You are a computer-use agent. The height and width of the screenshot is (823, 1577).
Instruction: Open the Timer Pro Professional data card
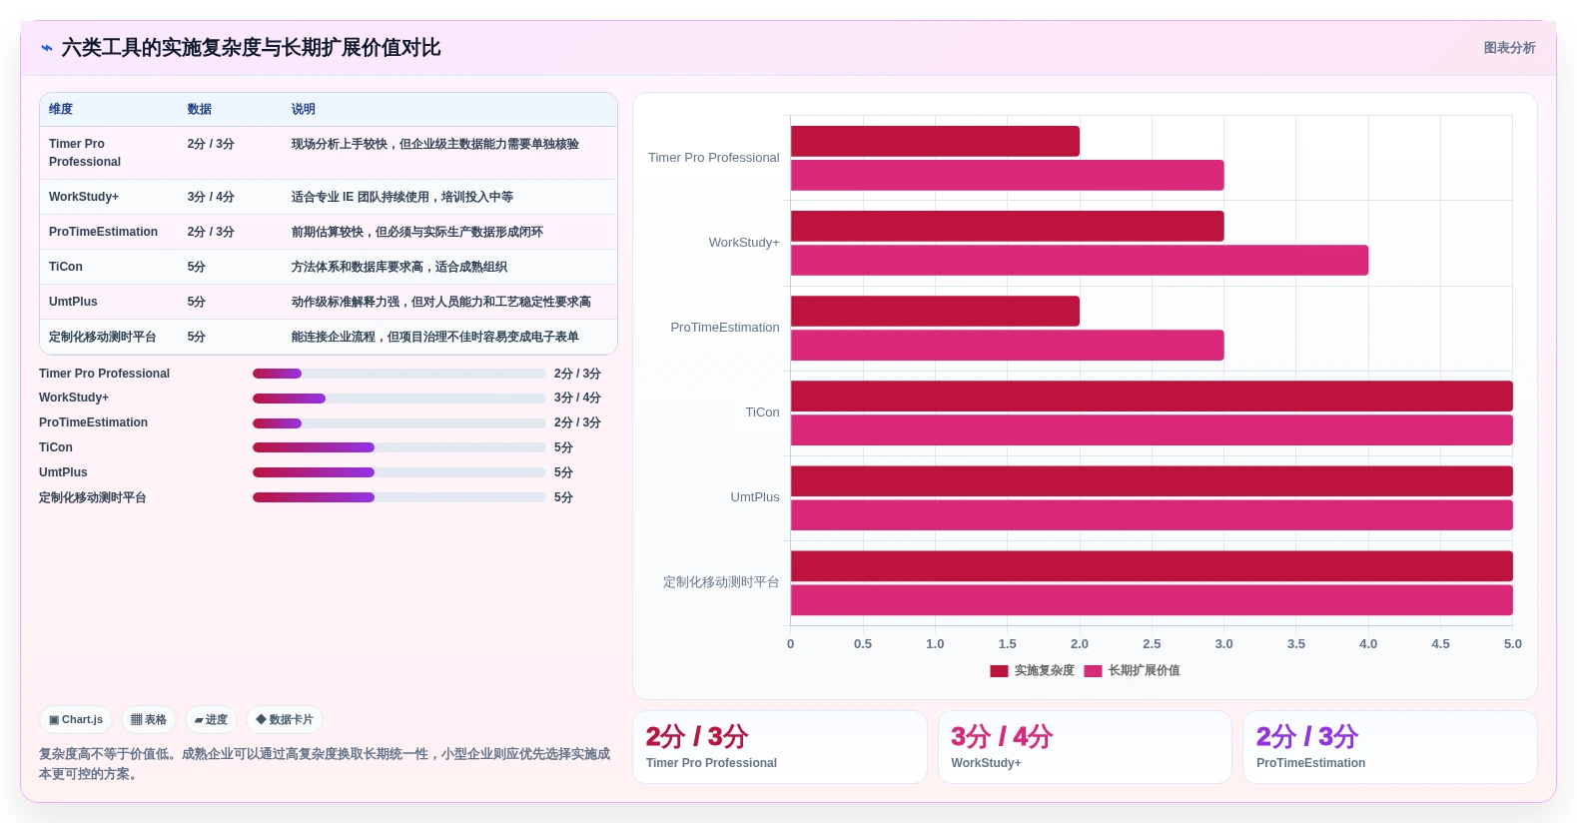pos(780,747)
